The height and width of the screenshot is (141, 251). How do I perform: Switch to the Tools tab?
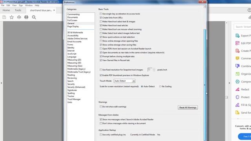click(x=18, y=10)
